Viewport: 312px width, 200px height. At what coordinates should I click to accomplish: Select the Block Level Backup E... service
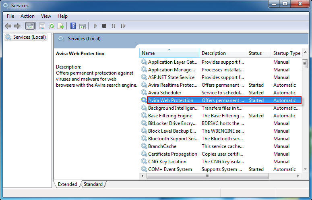(221, 131)
